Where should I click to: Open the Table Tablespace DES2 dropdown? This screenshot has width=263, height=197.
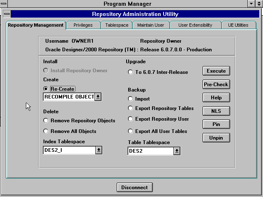[176, 151]
